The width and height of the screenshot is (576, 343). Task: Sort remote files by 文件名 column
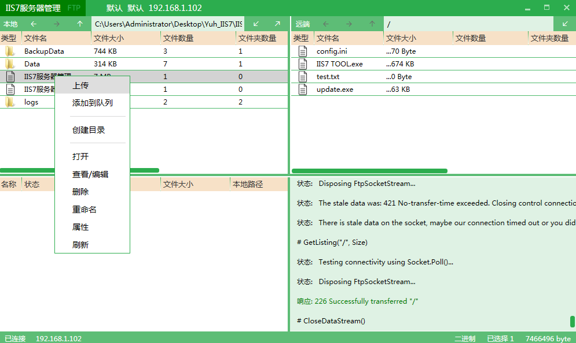click(x=348, y=39)
